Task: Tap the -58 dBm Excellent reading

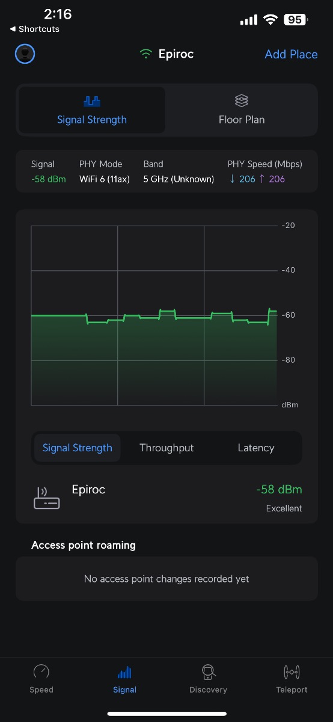Action: pos(279,498)
